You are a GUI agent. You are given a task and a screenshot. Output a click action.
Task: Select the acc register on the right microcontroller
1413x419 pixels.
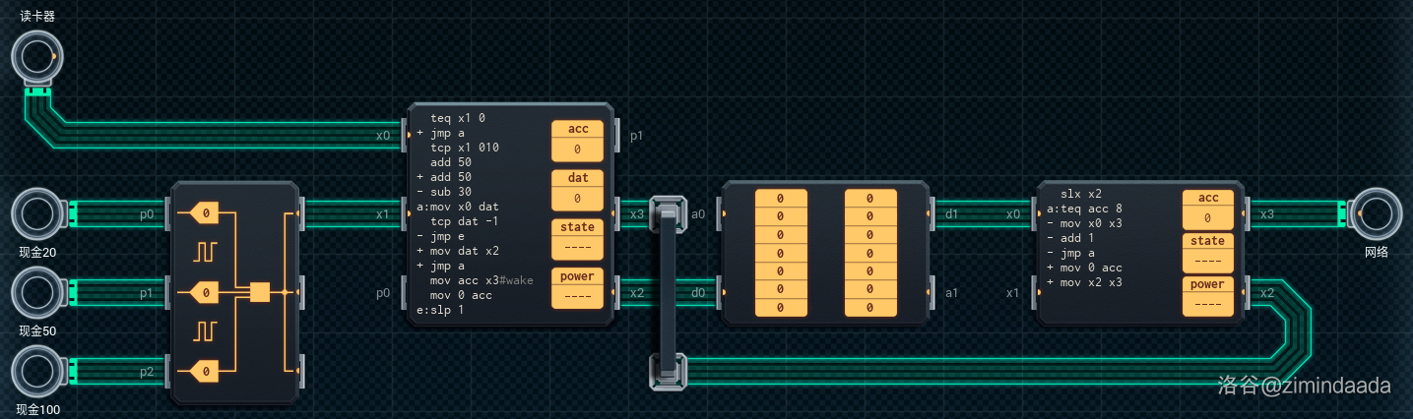tap(1207, 209)
